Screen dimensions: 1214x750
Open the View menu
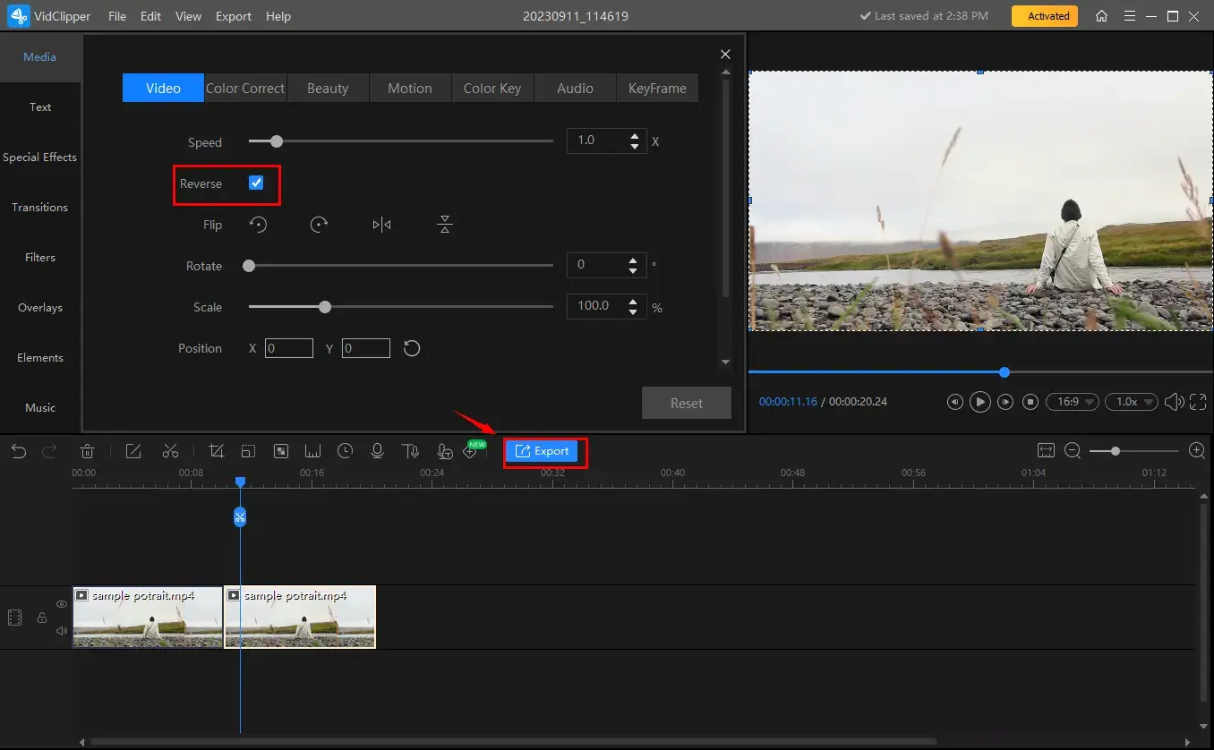click(x=188, y=16)
